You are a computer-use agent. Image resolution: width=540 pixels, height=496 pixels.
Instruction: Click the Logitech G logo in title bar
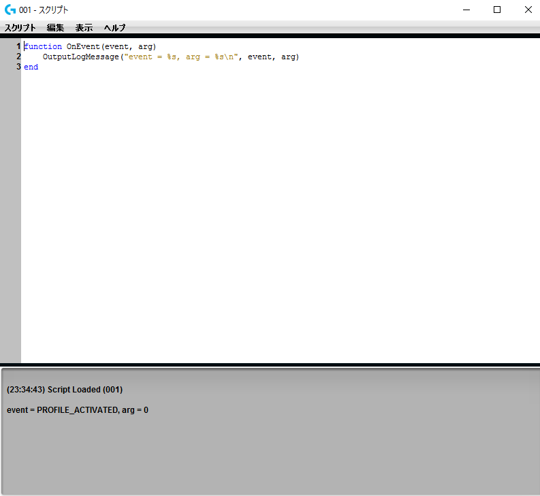[x=10, y=10]
